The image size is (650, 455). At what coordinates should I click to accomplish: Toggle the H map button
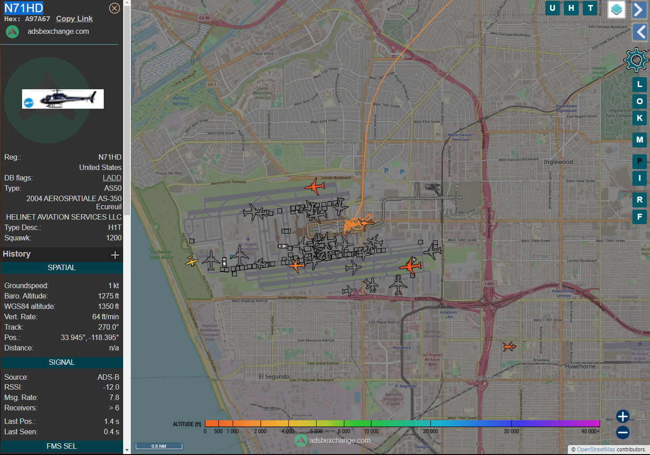click(x=572, y=8)
